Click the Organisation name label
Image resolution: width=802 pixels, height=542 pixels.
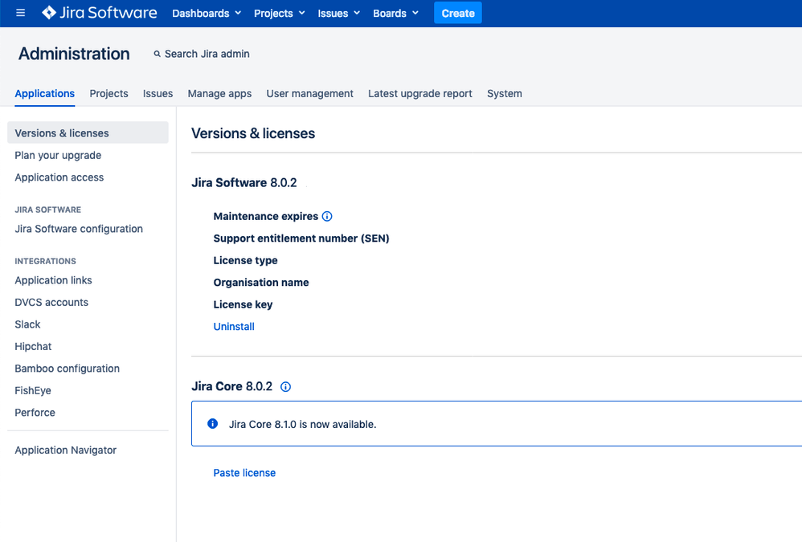coord(261,283)
